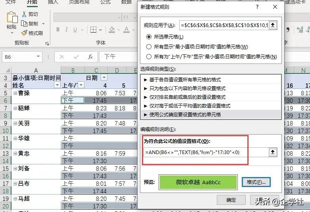Click the formula bar options dots
The height and width of the screenshot is (212, 310).
click(48, 57)
